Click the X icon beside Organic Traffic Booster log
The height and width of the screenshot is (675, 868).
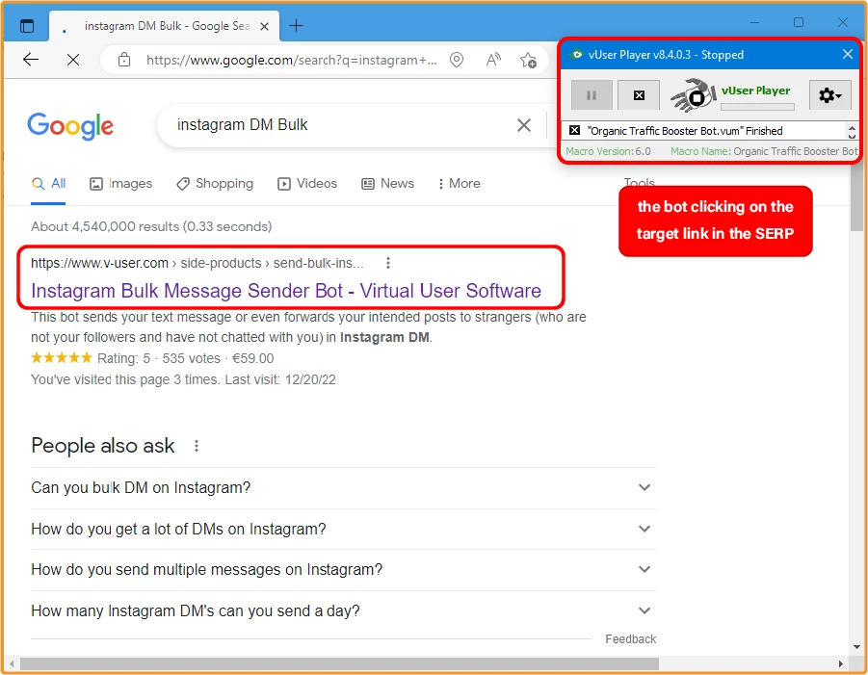click(574, 131)
